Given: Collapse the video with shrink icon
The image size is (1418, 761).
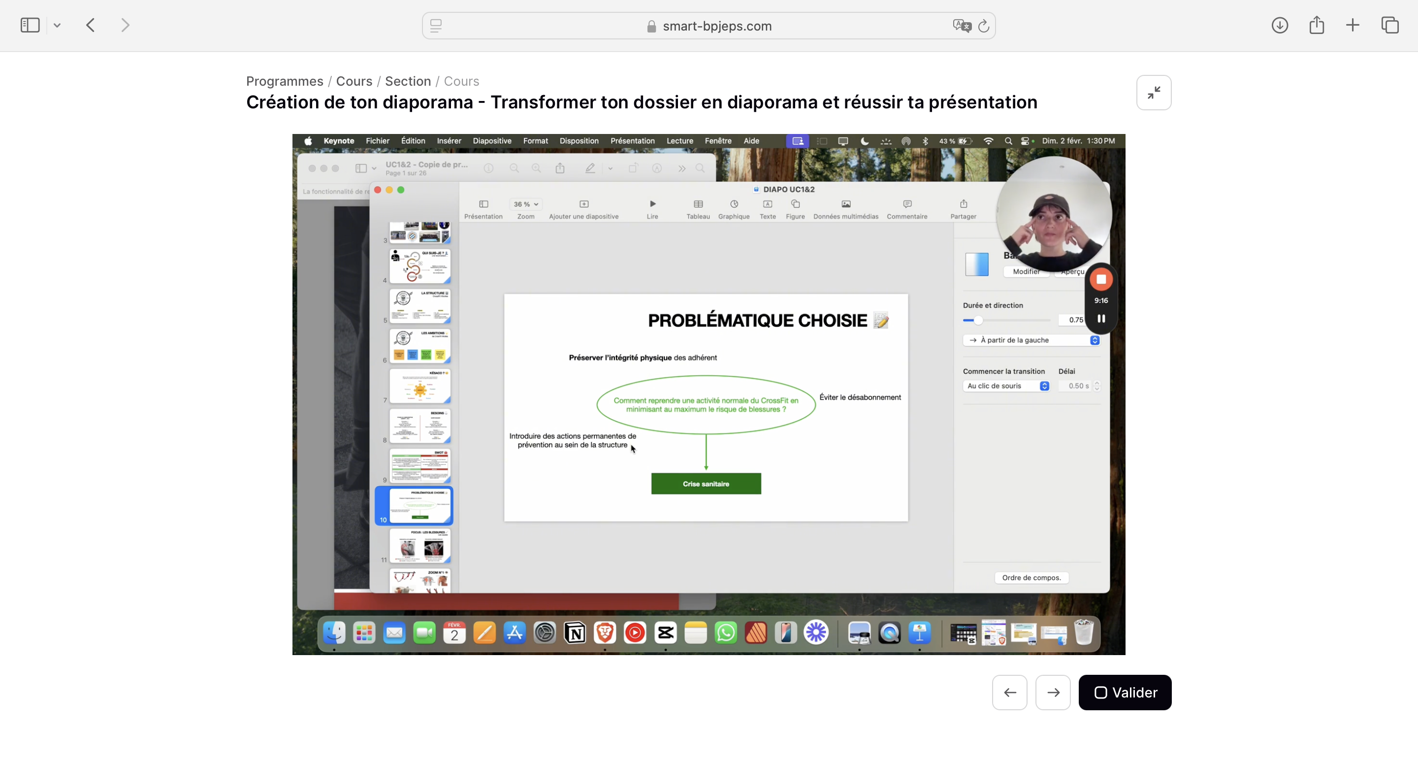Looking at the screenshot, I should point(1154,93).
